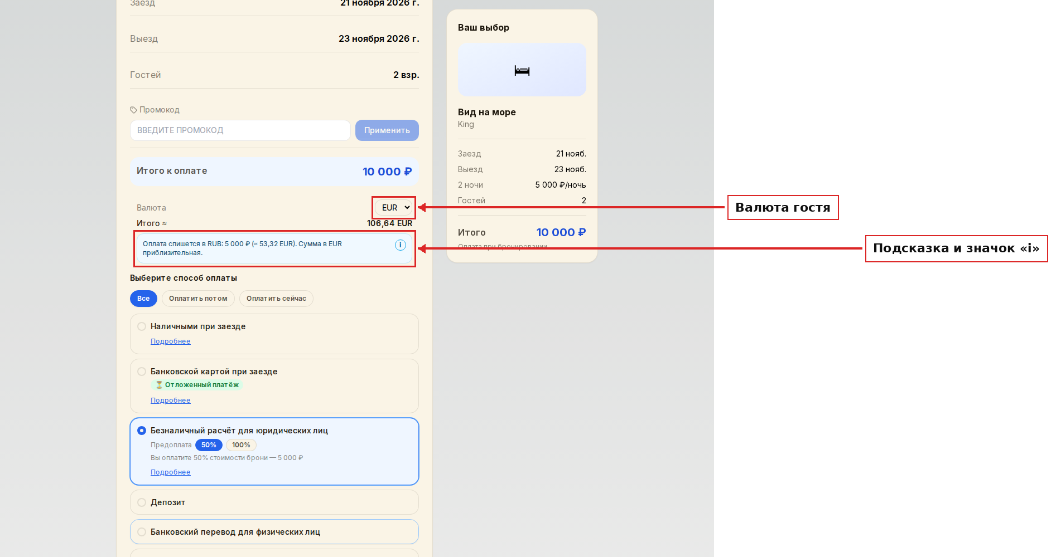Click the 10 000 ₽ total in Итого к оплате

387,172
